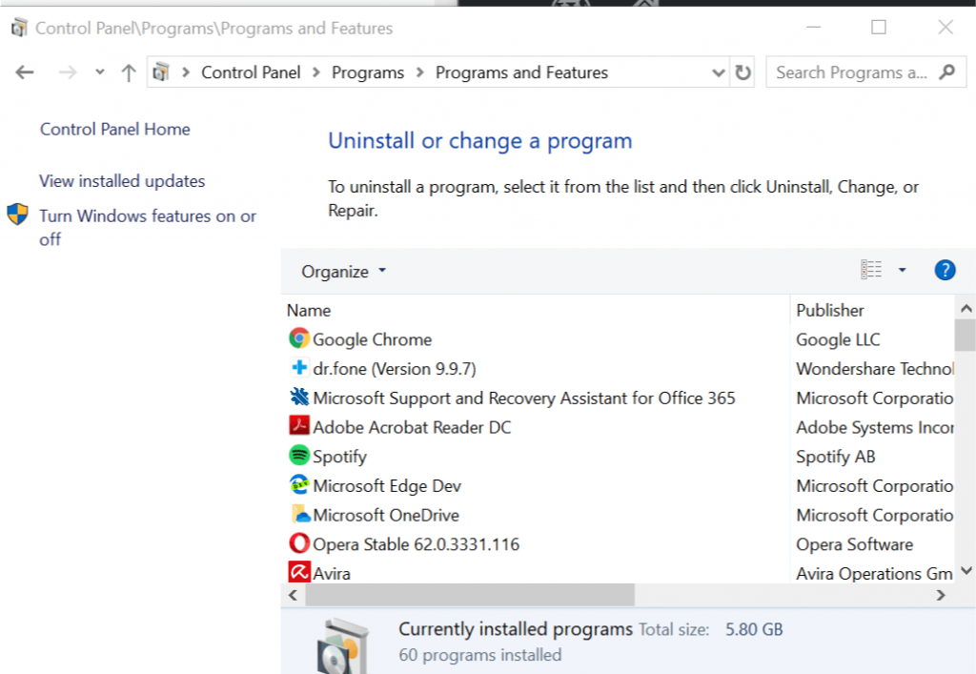Viewport: 976px width, 674px height.
Task: Click the blue help question mark icon
Action: [945, 270]
